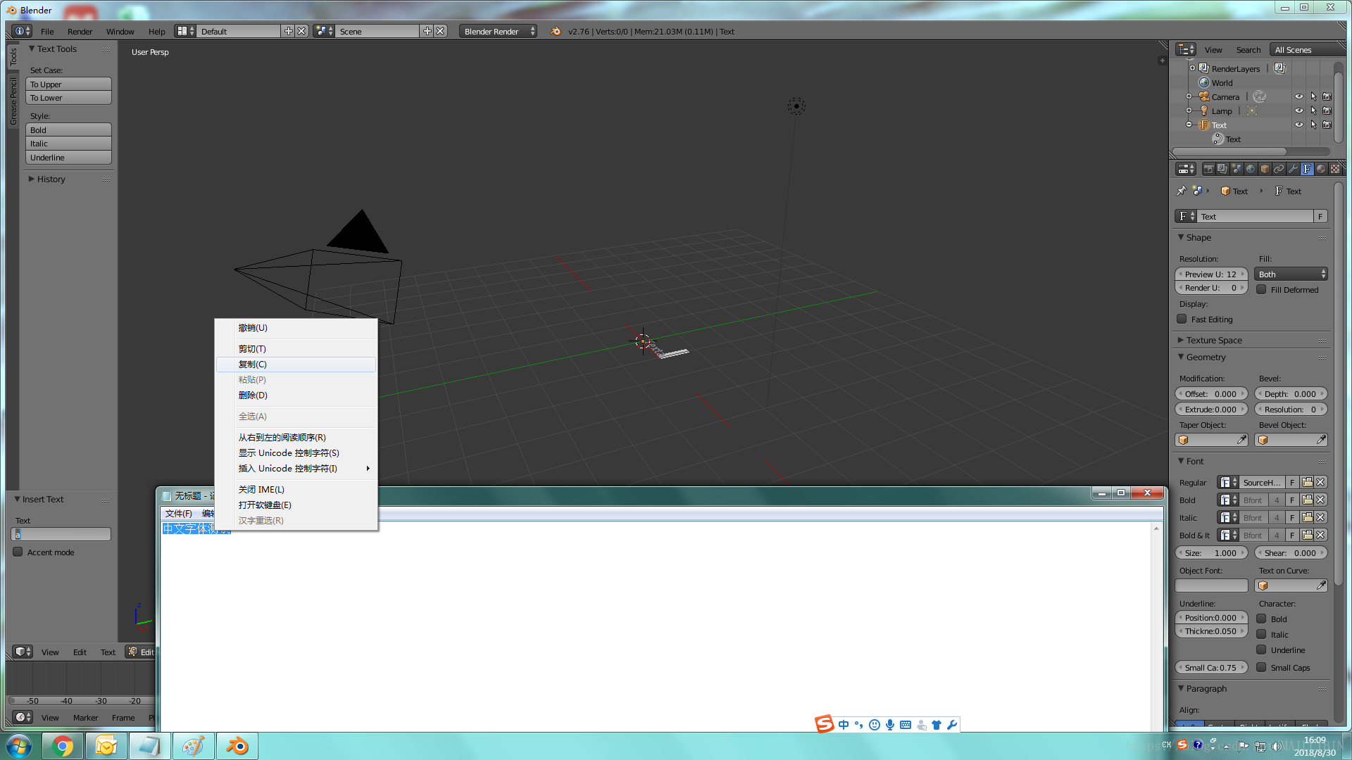Click the Underline style button

coord(68,158)
